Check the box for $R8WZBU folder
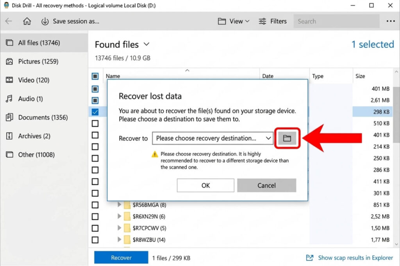Screen dimensions: 400x266 tap(95, 240)
